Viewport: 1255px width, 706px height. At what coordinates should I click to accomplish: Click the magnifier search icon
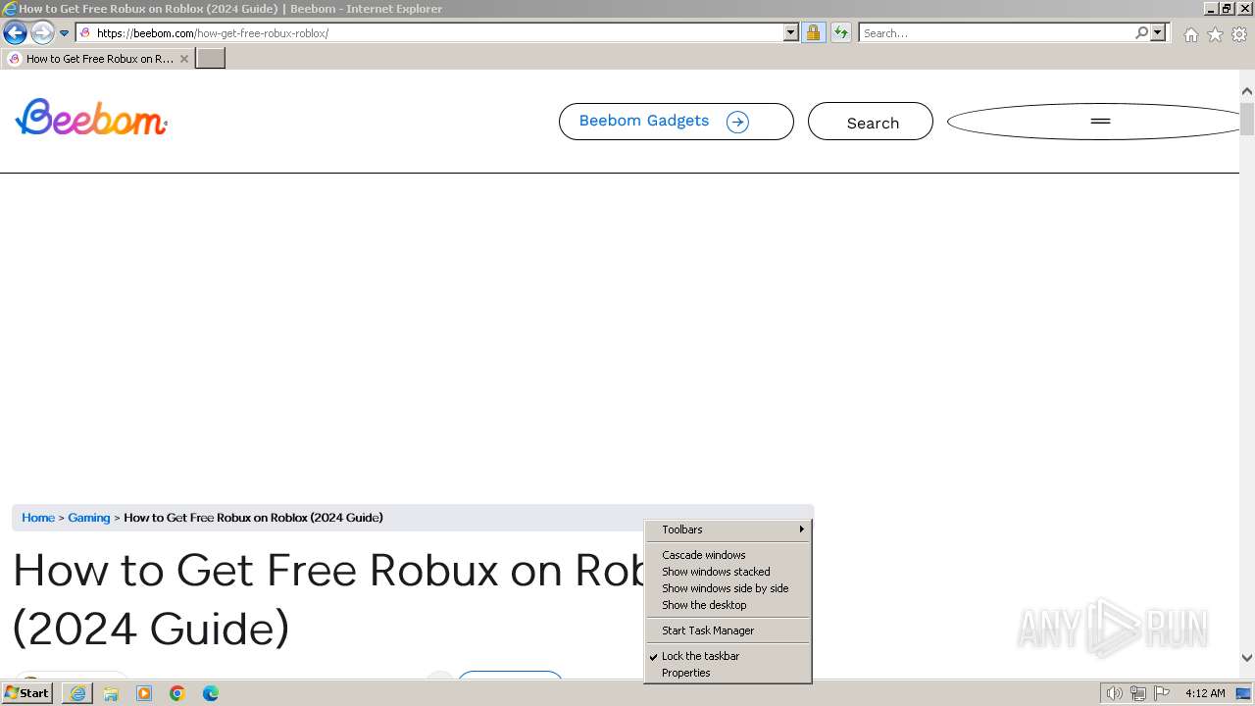(x=1141, y=32)
